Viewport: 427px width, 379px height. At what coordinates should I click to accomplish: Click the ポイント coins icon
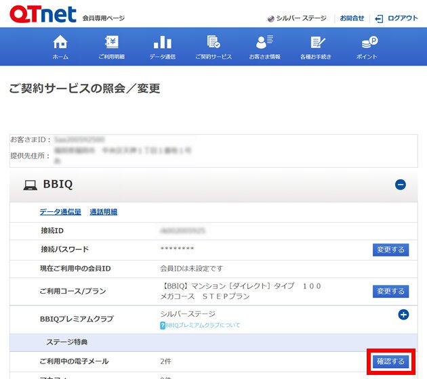367,43
